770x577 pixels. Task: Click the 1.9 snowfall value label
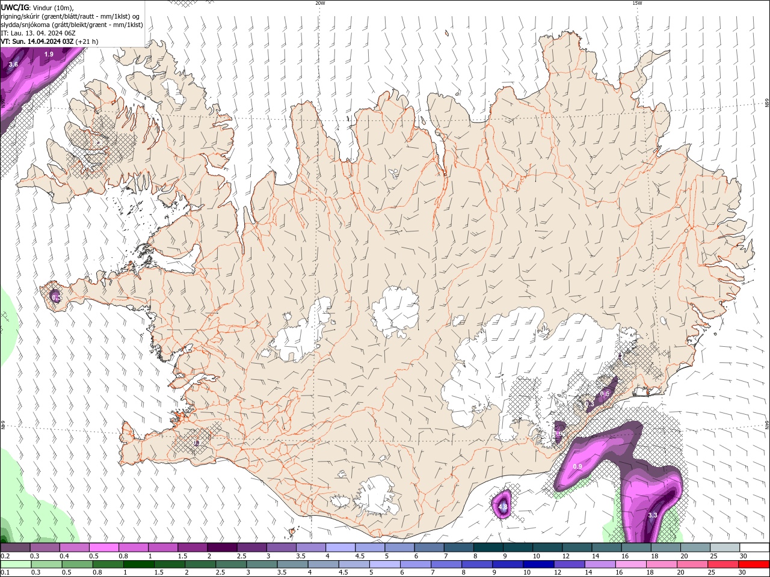pyautogui.click(x=49, y=54)
